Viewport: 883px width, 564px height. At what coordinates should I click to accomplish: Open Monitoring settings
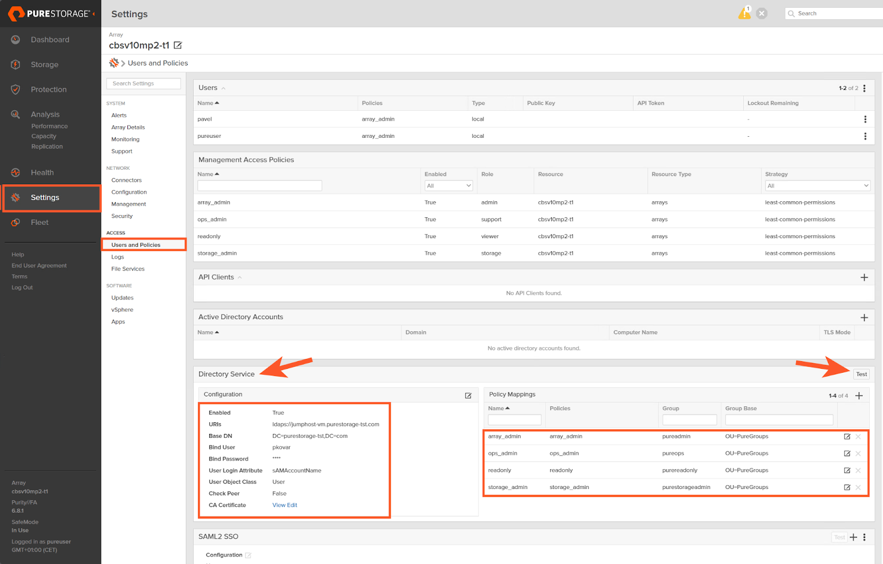[x=125, y=139]
